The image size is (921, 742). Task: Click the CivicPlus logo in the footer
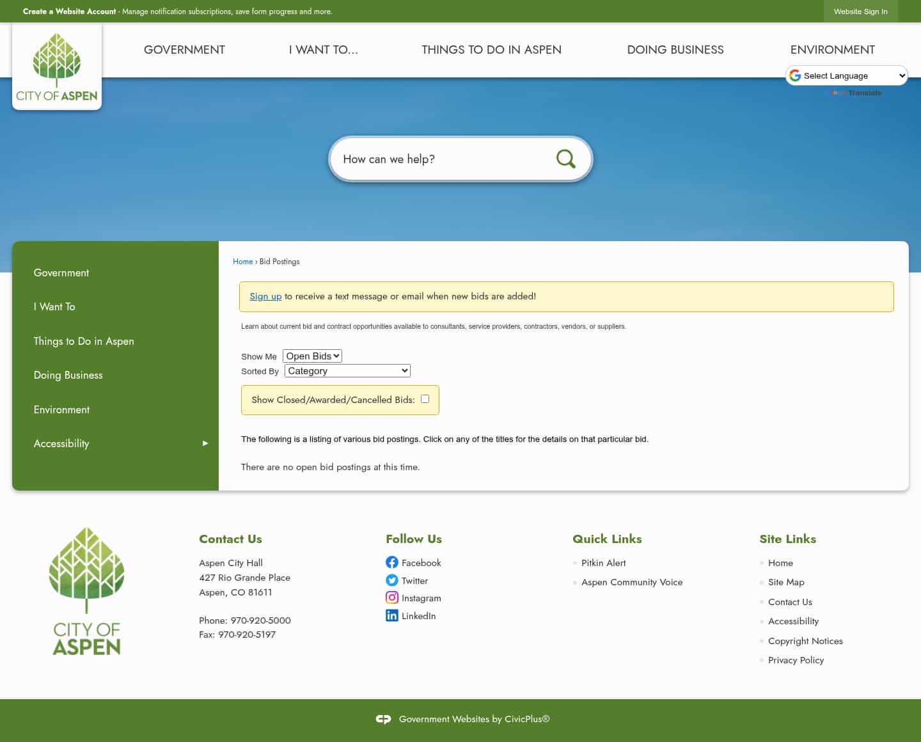point(384,719)
